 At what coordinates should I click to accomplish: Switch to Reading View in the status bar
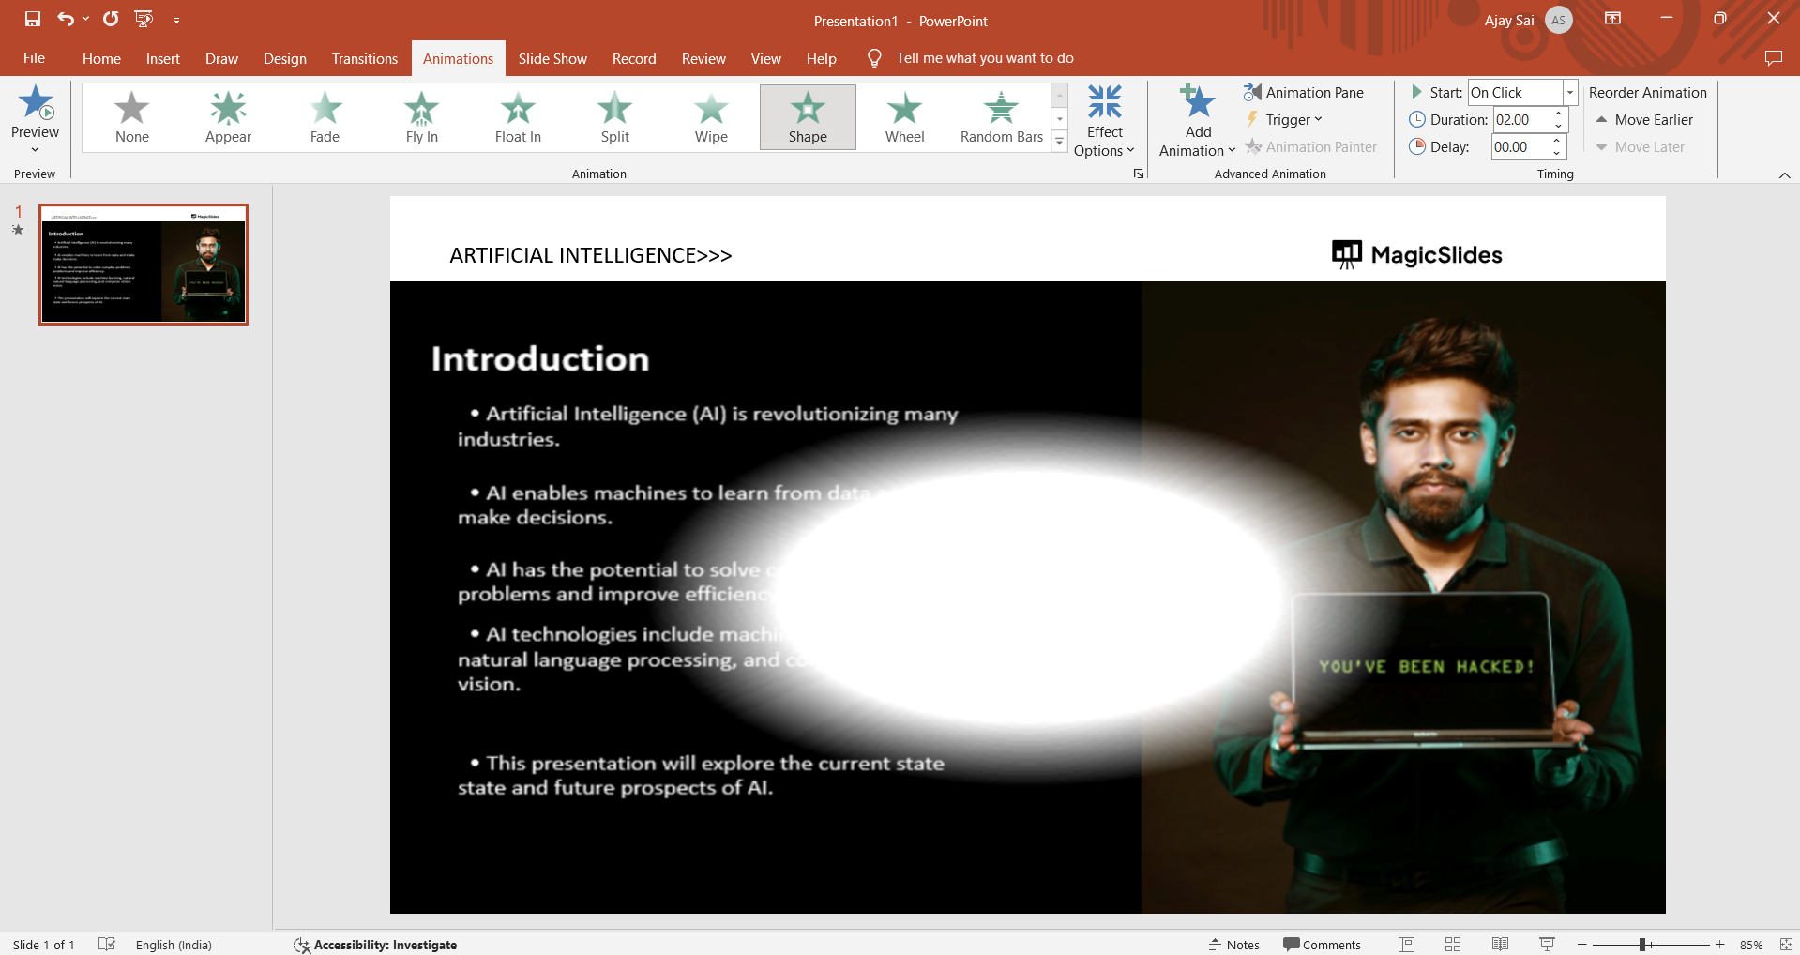point(1500,945)
